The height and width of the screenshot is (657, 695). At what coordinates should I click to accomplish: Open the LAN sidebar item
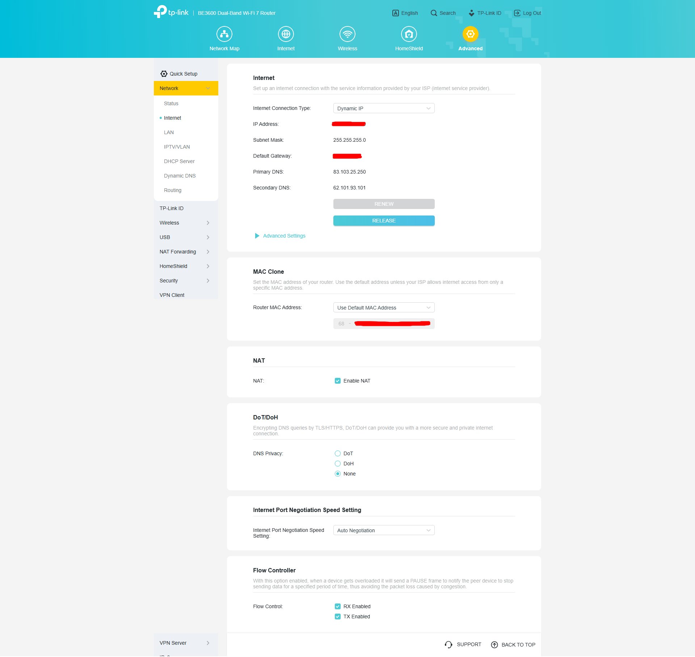[x=169, y=132]
